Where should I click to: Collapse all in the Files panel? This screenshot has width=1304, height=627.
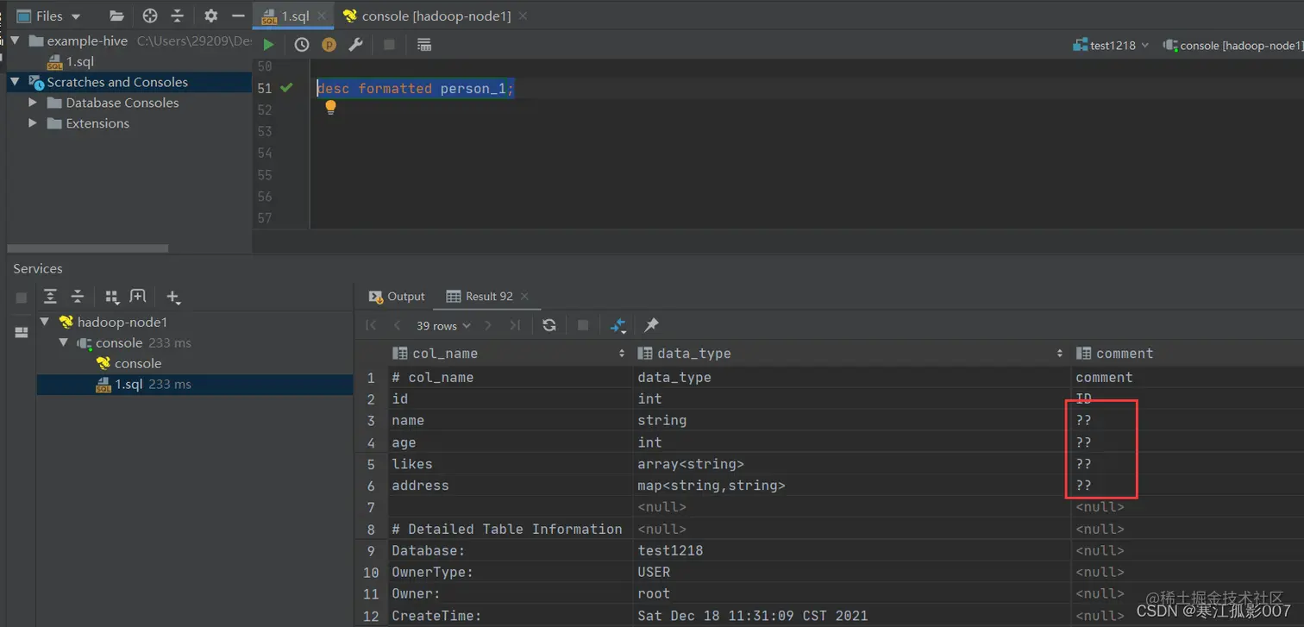point(177,16)
